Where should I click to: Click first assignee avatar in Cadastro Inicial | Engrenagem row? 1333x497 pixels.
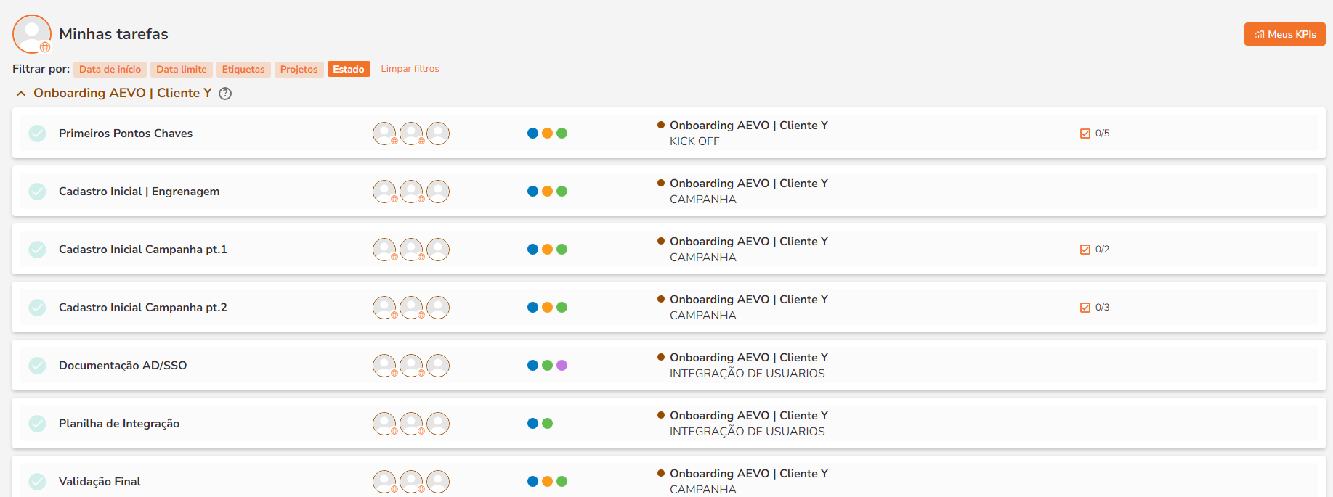pos(384,192)
